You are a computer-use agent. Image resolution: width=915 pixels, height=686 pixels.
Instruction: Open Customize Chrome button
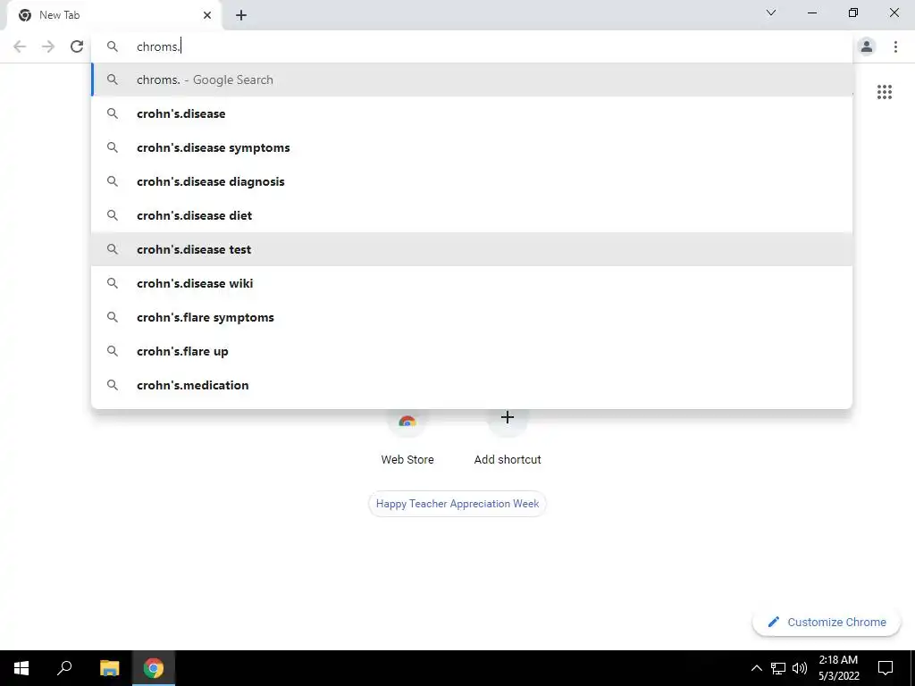[x=827, y=622]
